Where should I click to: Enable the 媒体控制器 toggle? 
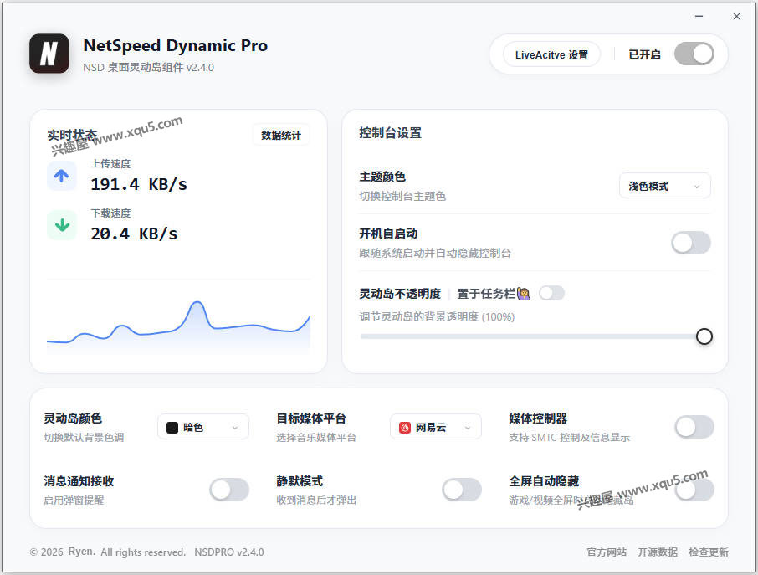(x=694, y=427)
